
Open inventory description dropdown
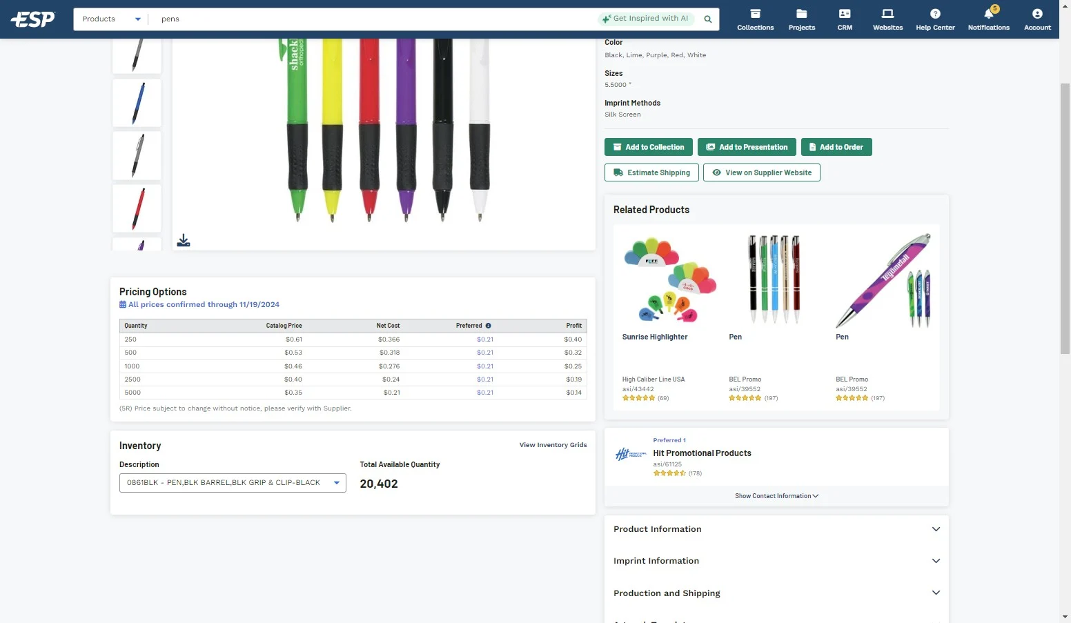click(233, 483)
